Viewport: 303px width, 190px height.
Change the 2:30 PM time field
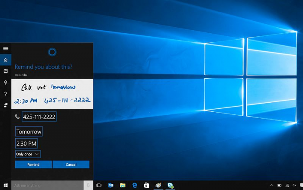tap(26, 143)
